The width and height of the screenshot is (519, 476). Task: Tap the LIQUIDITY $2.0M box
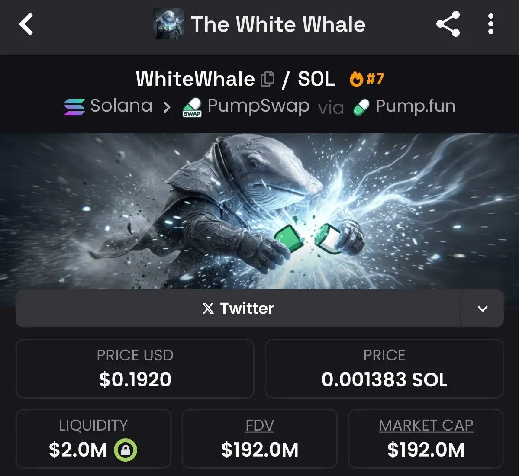(x=93, y=439)
